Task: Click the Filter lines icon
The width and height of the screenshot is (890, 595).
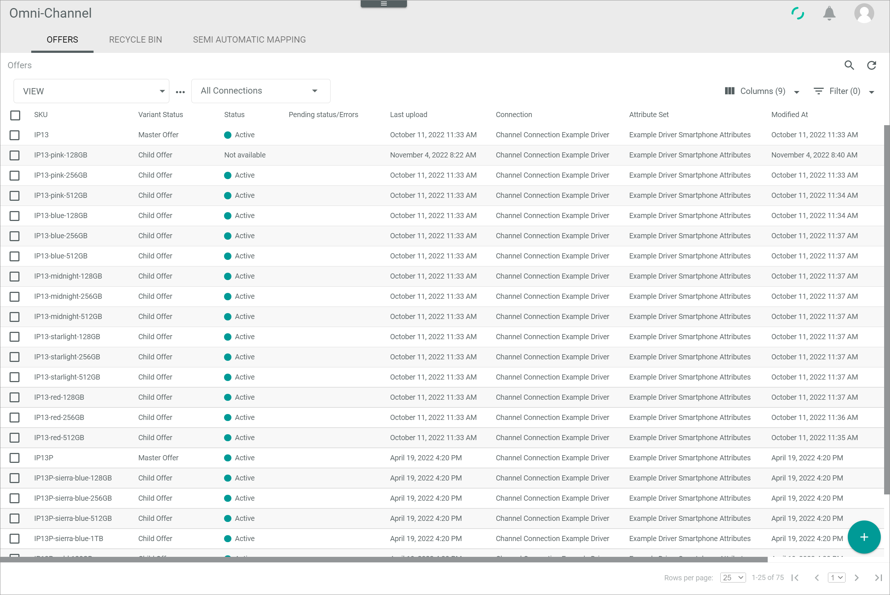Action: tap(818, 91)
